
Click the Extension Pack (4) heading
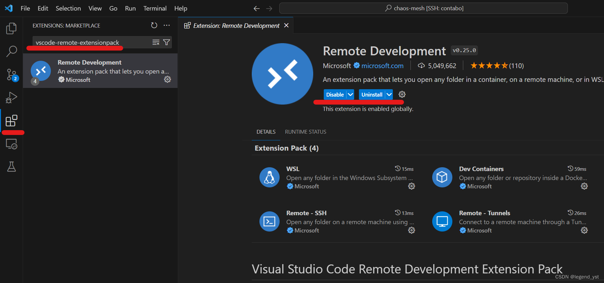click(287, 148)
